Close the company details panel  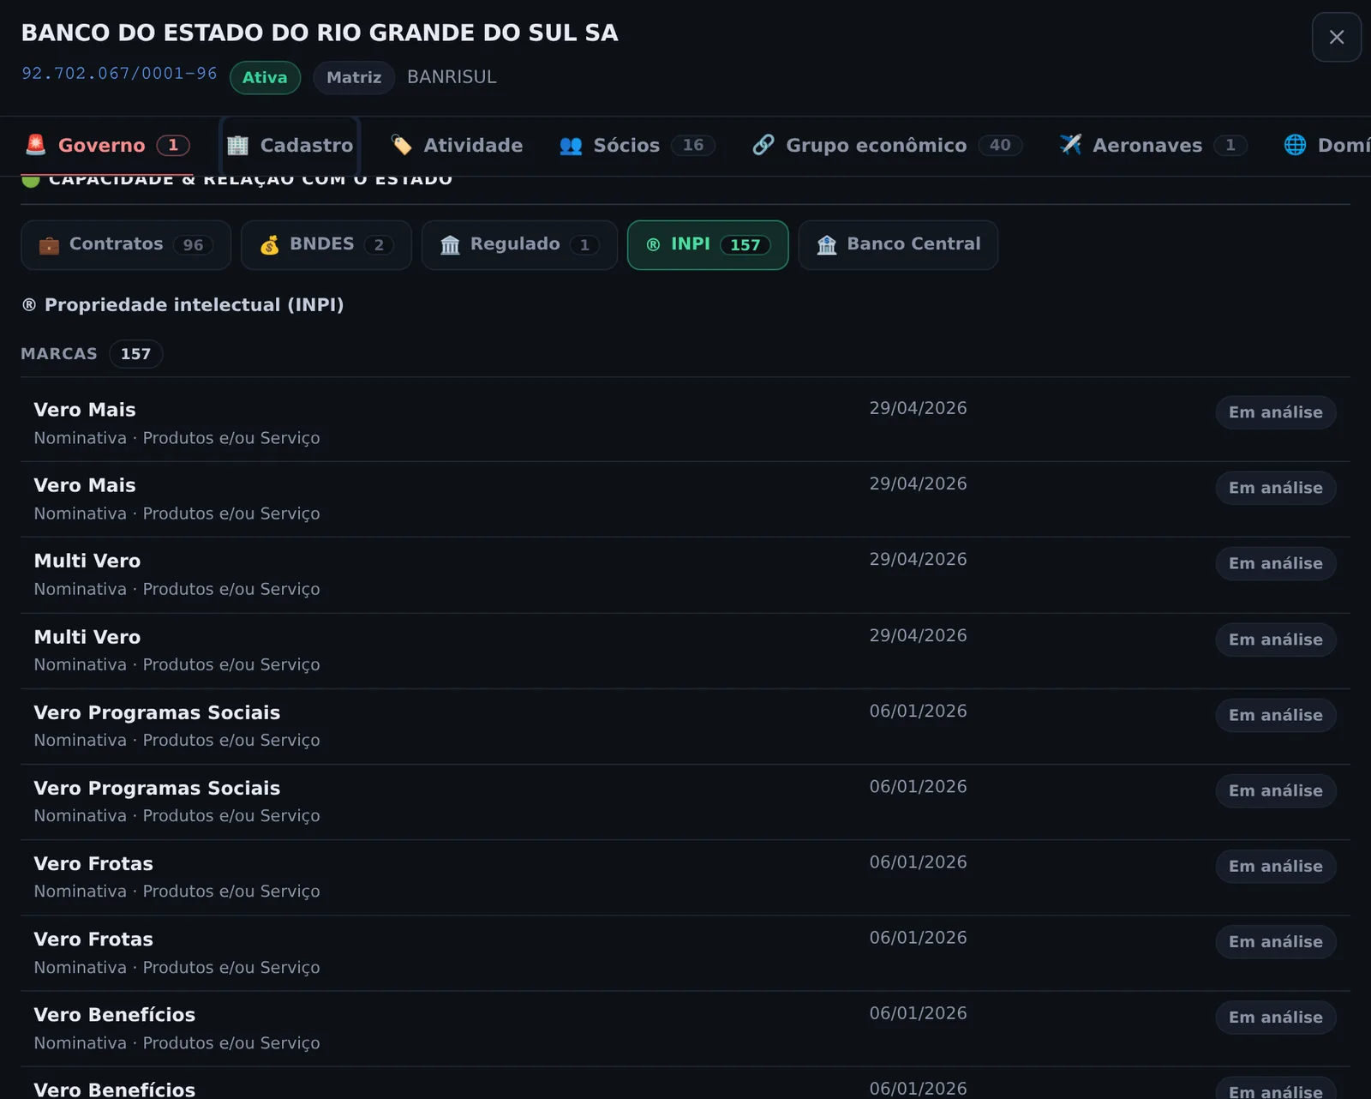pos(1336,37)
